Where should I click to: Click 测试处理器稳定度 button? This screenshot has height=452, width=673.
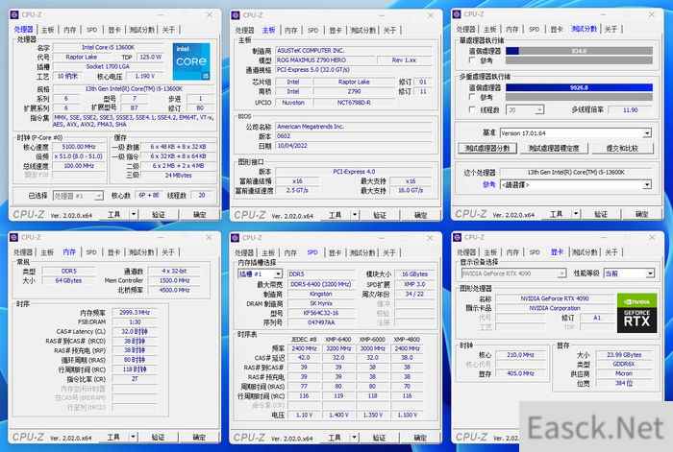click(x=554, y=148)
